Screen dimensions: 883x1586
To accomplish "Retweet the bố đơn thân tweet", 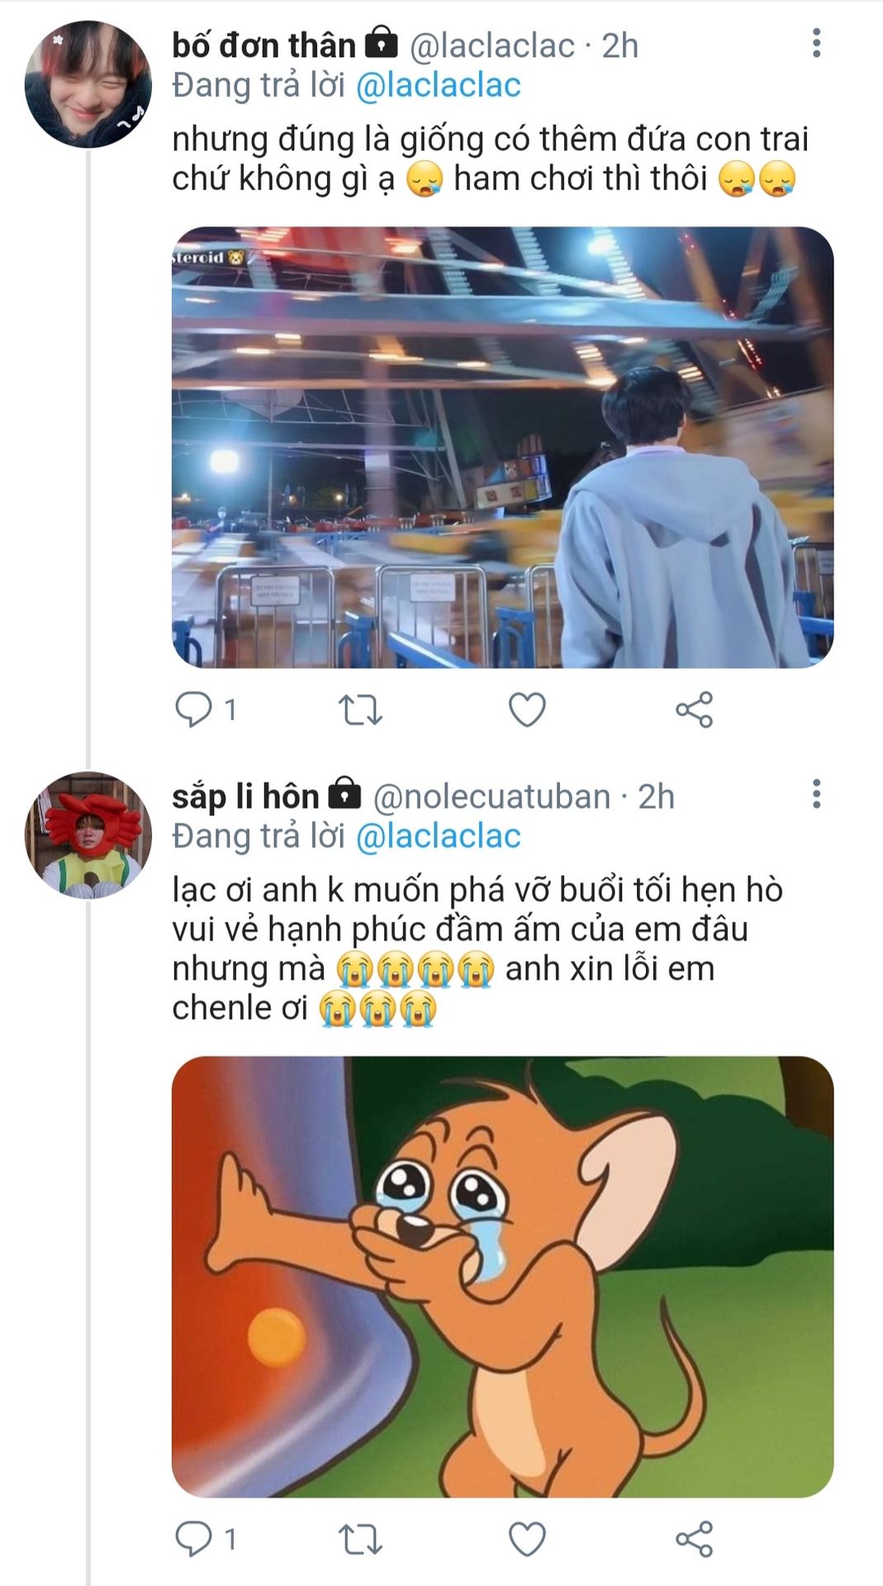I will (x=360, y=709).
